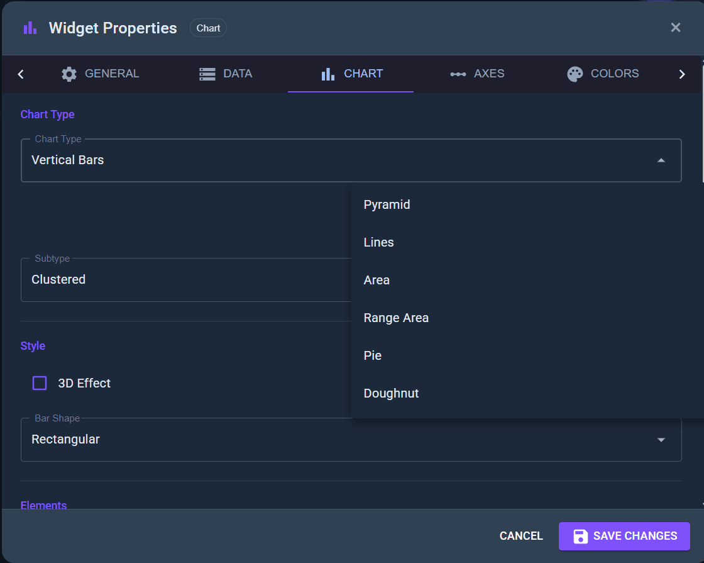
Task: Click the Widget Properties chart icon in header
Action: [x=30, y=28]
